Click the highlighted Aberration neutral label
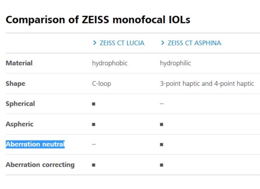The image size is (260, 189). click(35, 144)
